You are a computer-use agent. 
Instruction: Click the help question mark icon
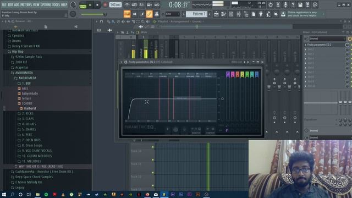(293, 5)
